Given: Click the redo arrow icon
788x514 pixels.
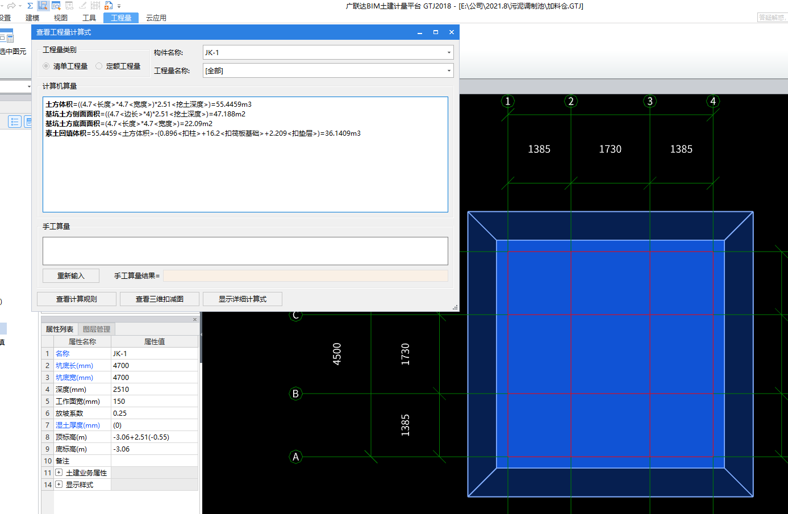Looking at the screenshot, I should coord(11,6).
